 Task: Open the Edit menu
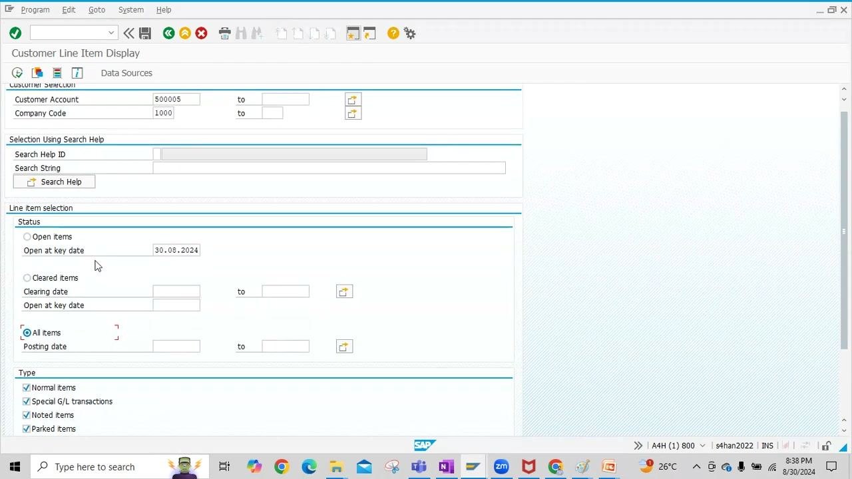(x=69, y=10)
